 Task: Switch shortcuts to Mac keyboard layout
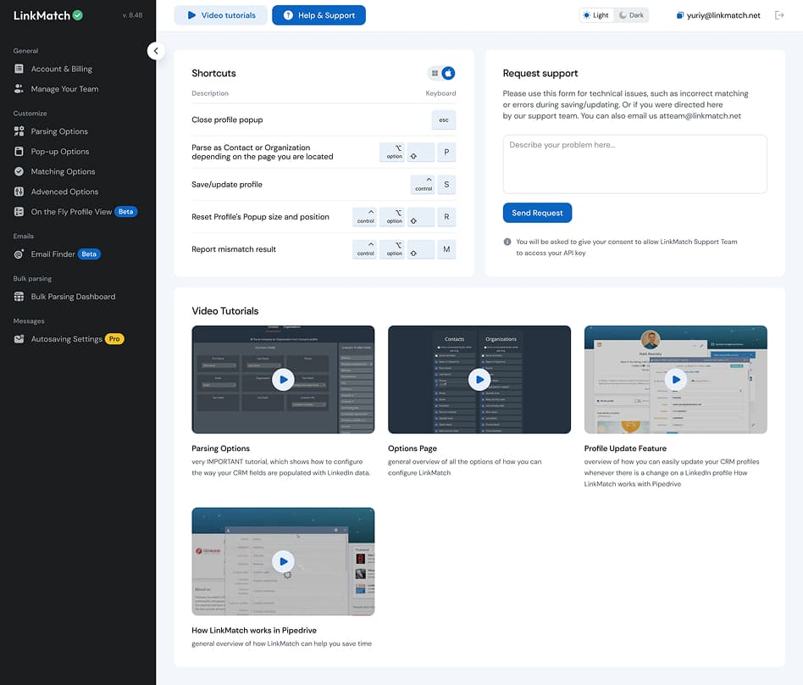[x=450, y=73]
